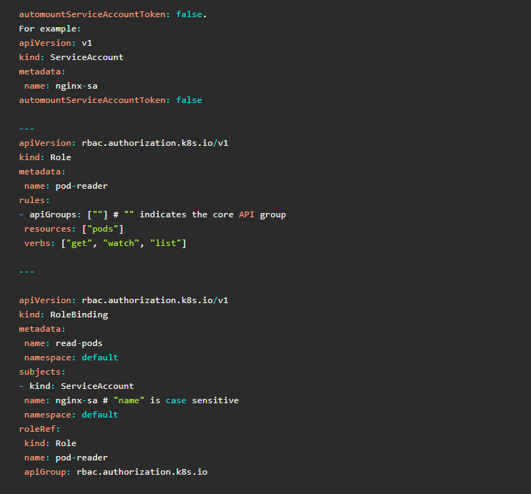This screenshot has width=531, height=494.
Task: Click the 'name: pod-reader' line under roleRef
Action: (x=66, y=458)
